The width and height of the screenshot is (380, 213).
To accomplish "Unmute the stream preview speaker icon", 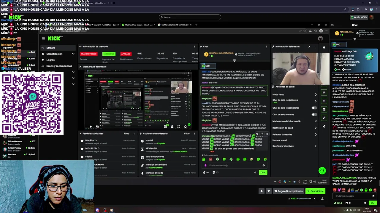I will pyautogui.click(x=97, y=127).
